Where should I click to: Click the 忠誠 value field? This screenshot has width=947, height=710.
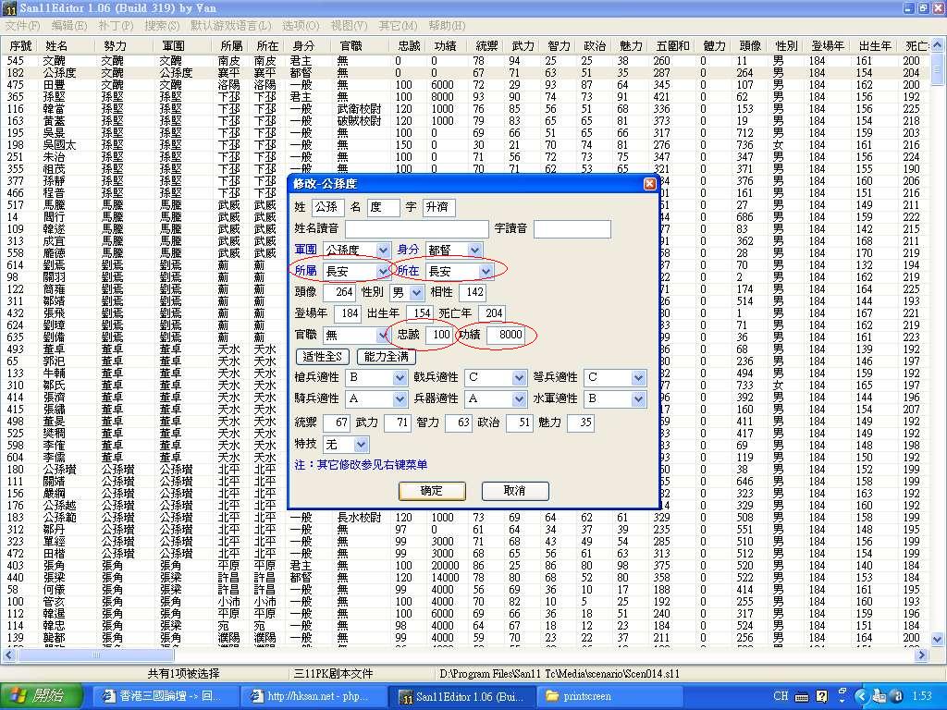click(438, 335)
